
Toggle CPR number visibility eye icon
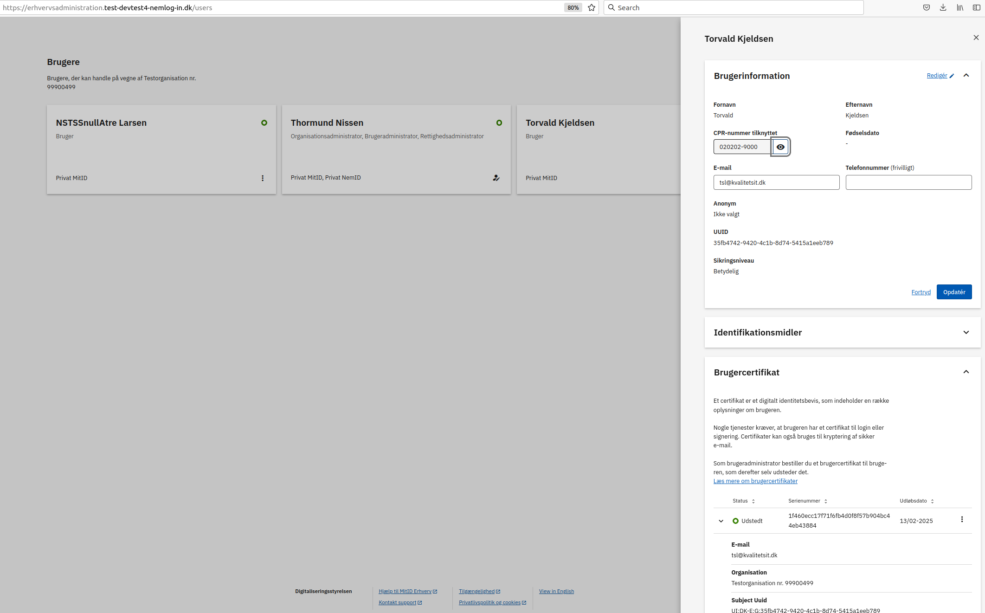[780, 147]
